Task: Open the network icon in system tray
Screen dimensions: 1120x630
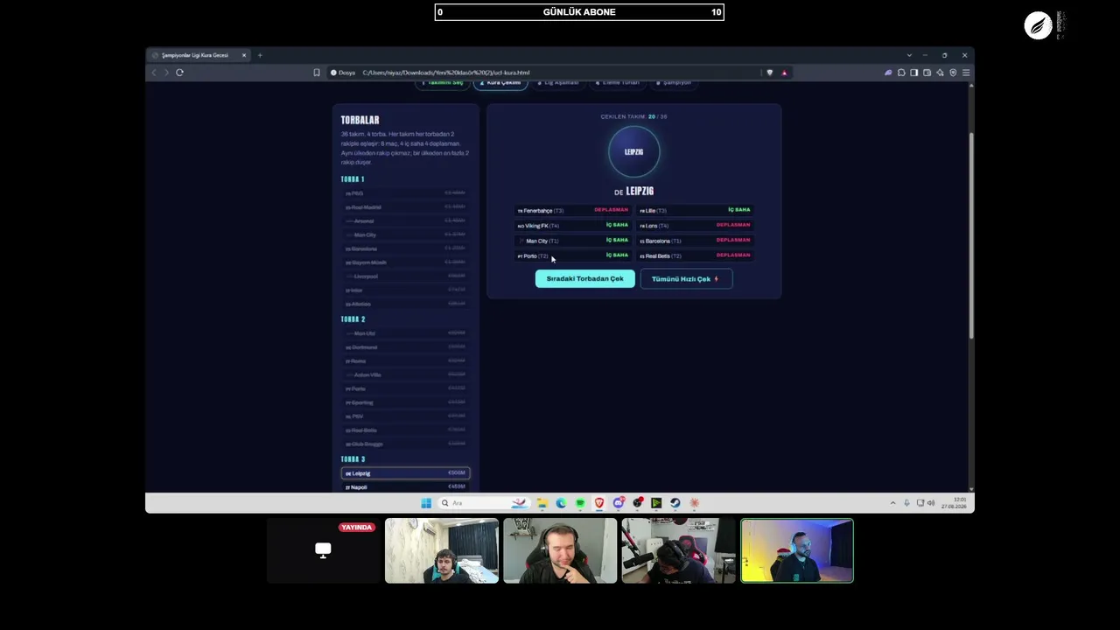Action: pyautogui.click(x=920, y=503)
